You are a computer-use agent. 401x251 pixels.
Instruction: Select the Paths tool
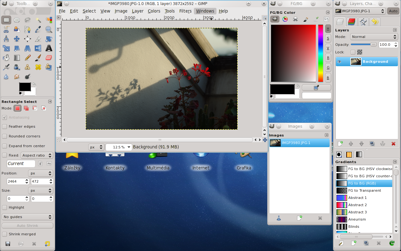[28, 29]
